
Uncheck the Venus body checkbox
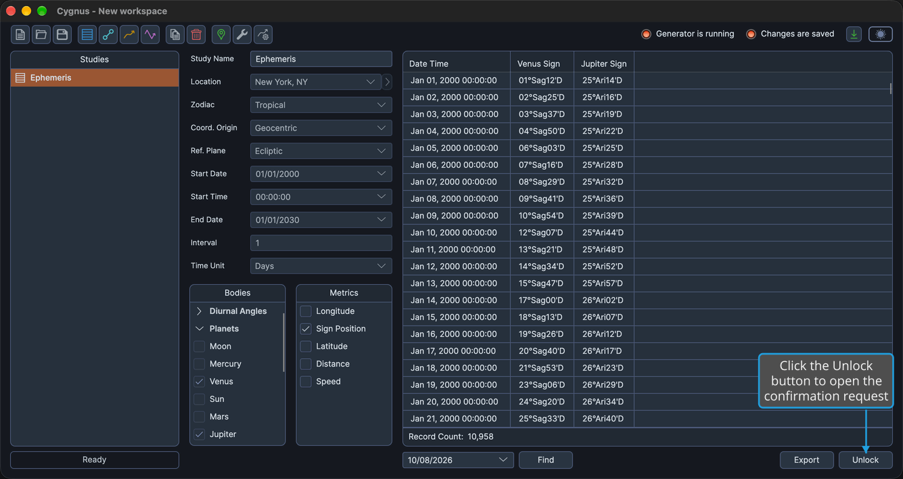pyautogui.click(x=200, y=382)
